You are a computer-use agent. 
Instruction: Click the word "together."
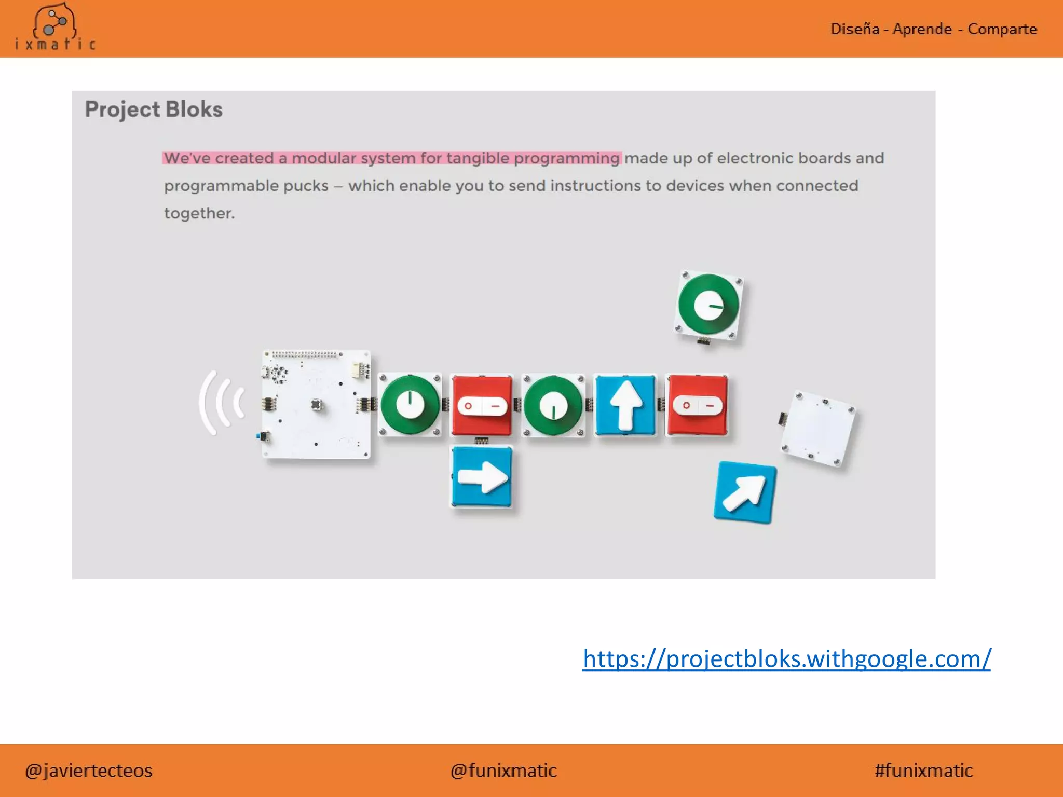click(199, 213)
